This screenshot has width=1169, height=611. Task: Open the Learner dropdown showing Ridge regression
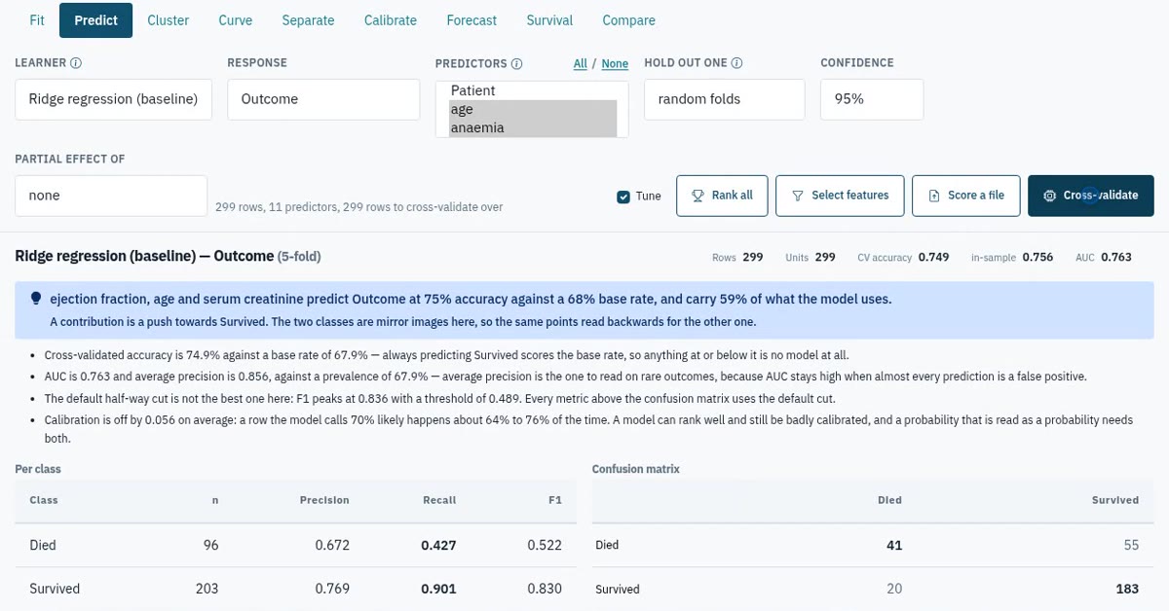point(113,99)
